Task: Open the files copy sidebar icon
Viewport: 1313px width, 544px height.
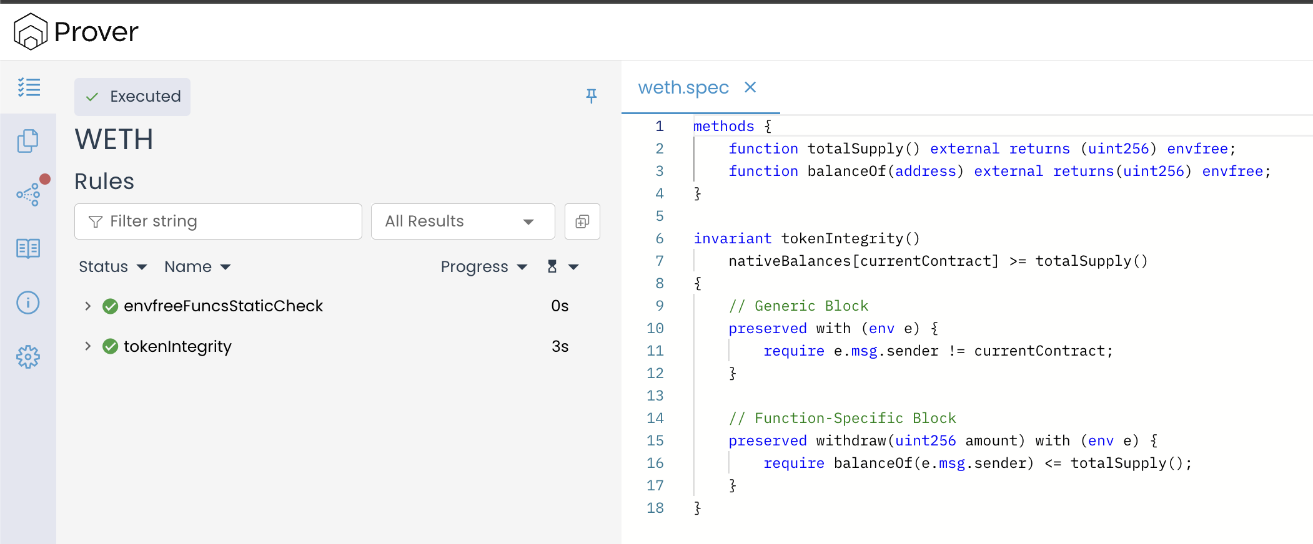Action: pyautogui.click(x=28, y=141)
